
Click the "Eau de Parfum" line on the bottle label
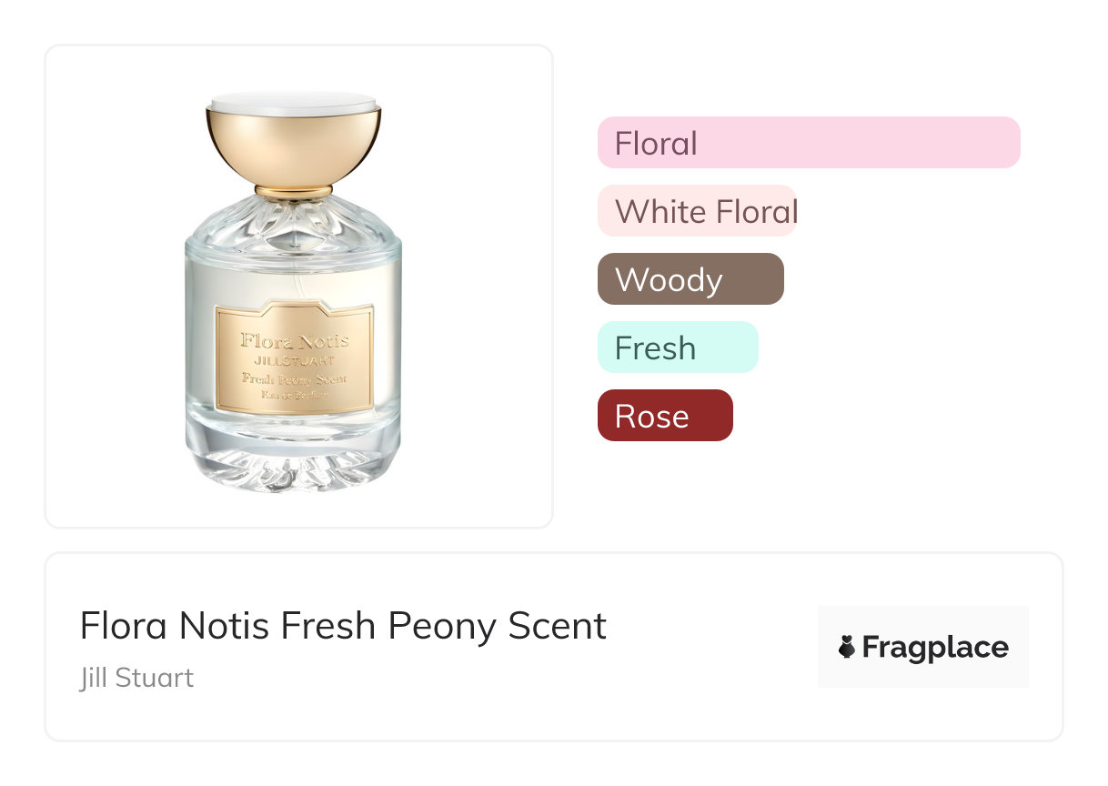294,394
